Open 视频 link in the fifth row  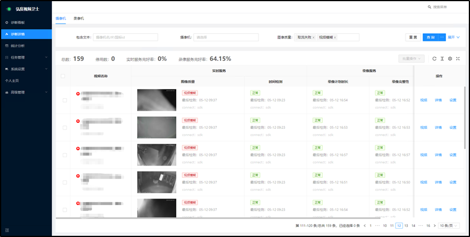tap(423, 210)
